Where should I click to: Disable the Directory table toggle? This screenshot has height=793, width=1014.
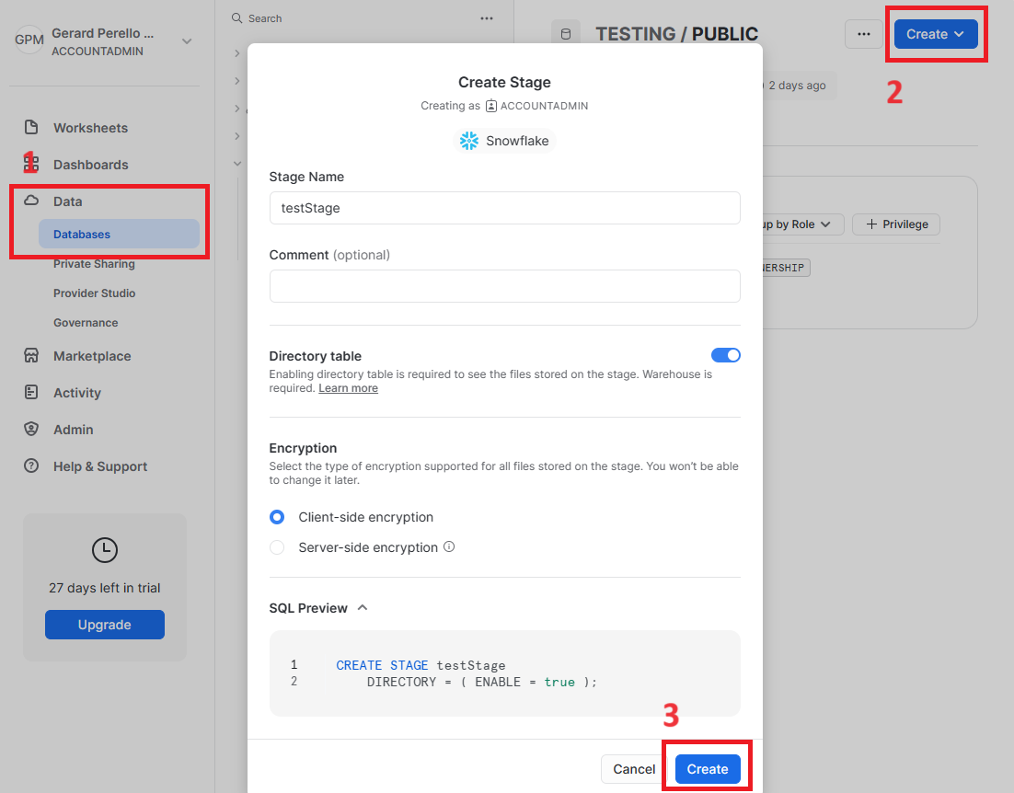pos(726,355)
